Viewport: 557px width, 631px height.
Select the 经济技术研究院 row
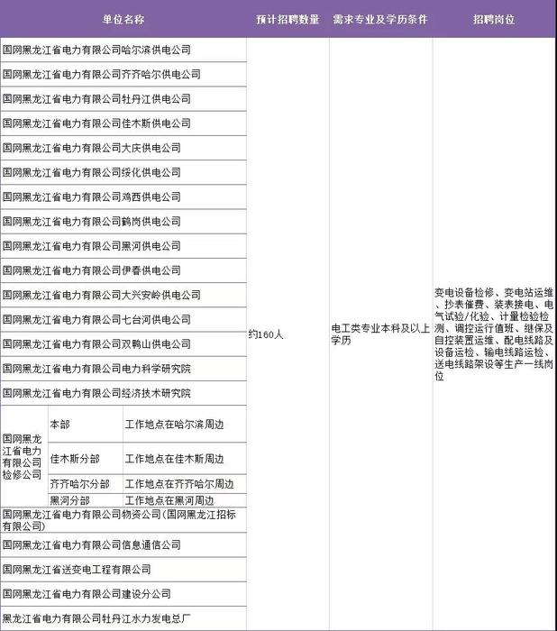click(x=123, y=393)
